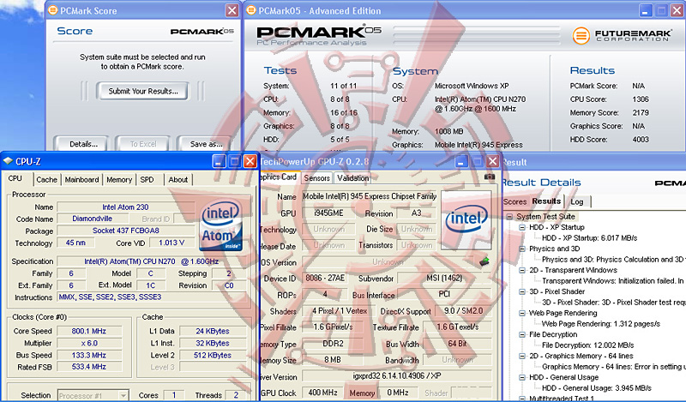The height and width of the screenshot is (402, 686).
Task: Select the CPU tab in CPU-Z
Action: 15,178
